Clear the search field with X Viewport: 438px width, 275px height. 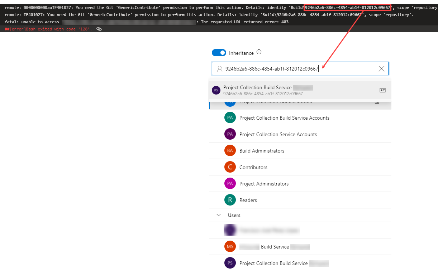[381, 69]
